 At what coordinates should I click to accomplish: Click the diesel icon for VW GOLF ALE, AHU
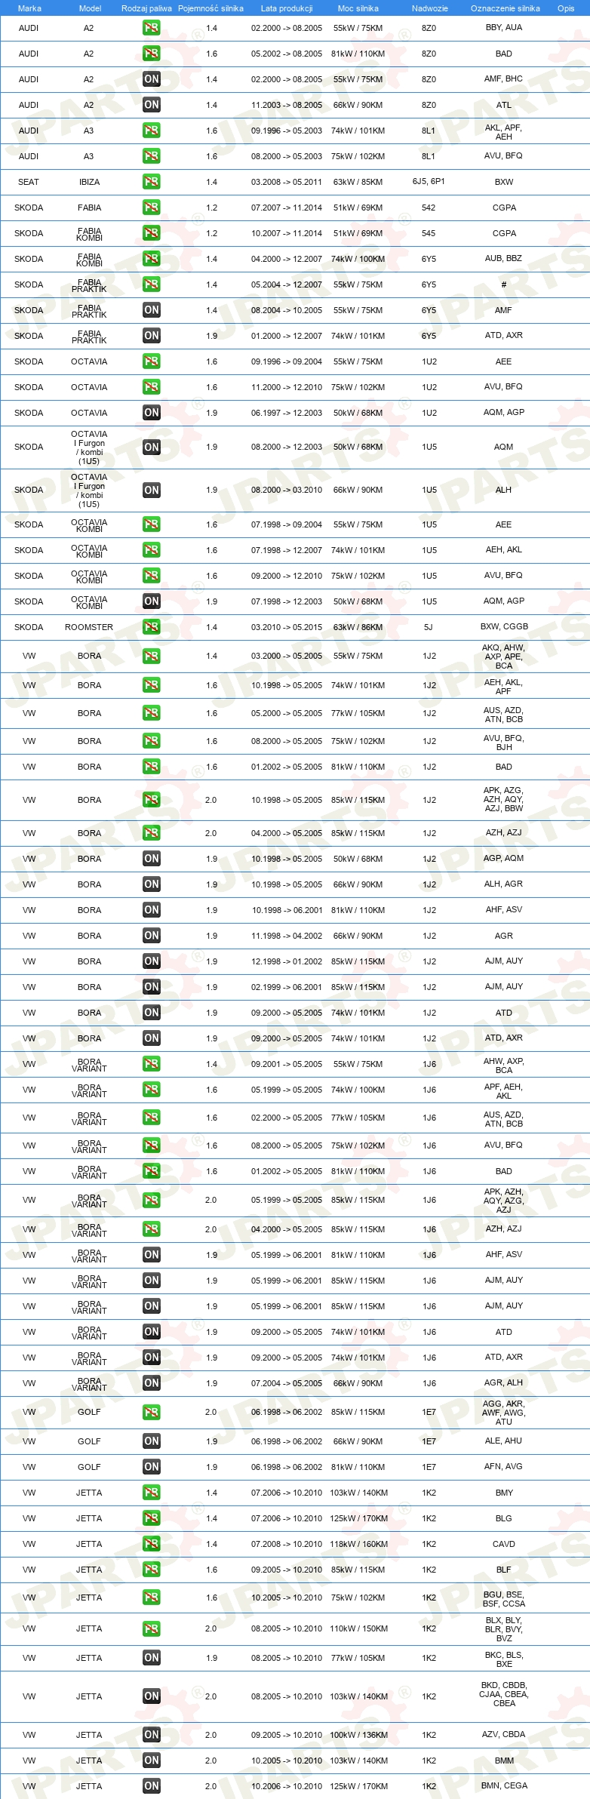tap(151, 1441)
